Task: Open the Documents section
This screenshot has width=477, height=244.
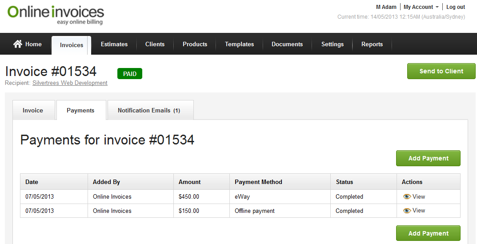Action: 287,44
